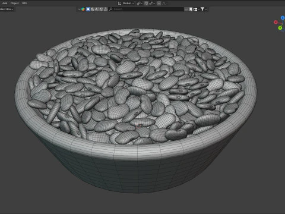Viewport: 285px width, 214px height.
Task: Open the GIS menu
Action: pos(24,3)
